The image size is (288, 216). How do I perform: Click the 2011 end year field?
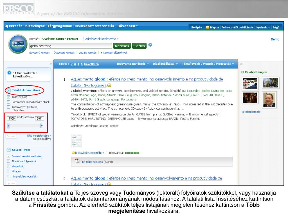click(40, 118)
